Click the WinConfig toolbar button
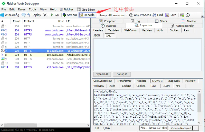The image size is (205, 132). tap(10, 15)
